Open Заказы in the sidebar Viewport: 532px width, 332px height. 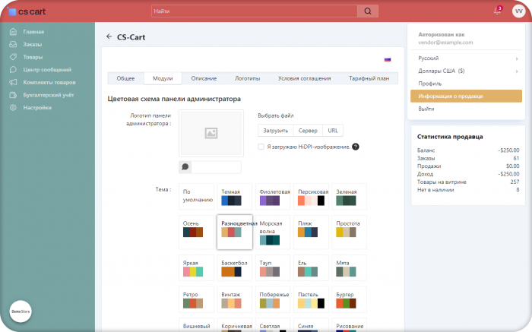[x=32, y=44]
